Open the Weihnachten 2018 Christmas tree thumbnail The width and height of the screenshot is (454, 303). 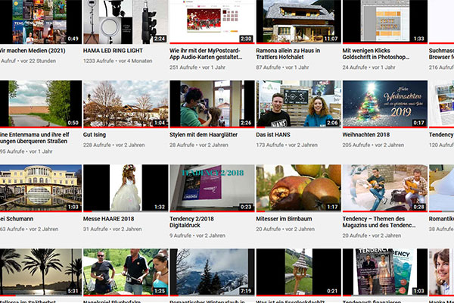click(x=385, y=104)
